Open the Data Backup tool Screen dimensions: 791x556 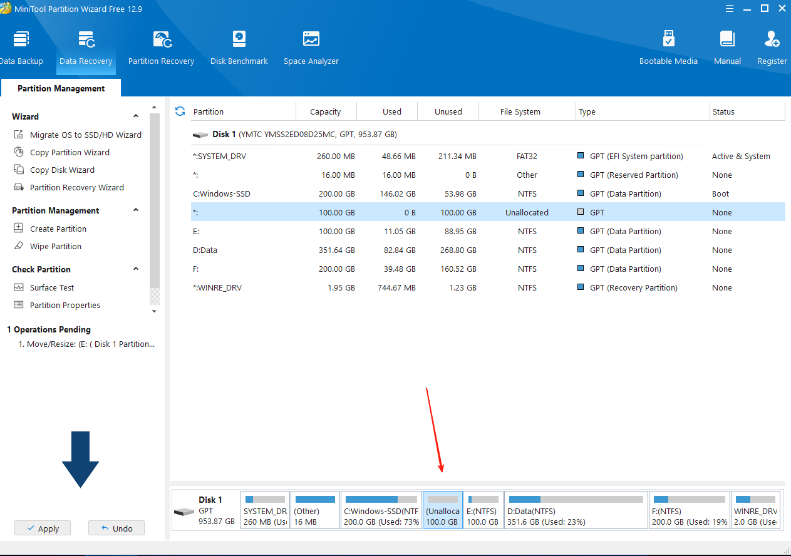(21, 48)
